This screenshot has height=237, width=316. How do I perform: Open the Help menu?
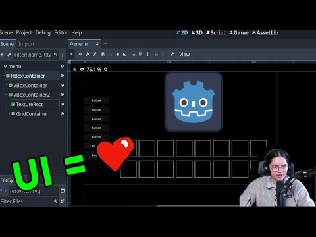[x=76, y=32]
